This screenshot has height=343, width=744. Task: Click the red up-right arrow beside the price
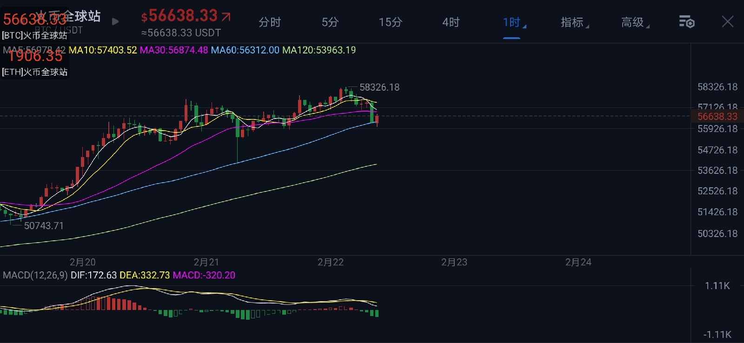tap(226, 17)
